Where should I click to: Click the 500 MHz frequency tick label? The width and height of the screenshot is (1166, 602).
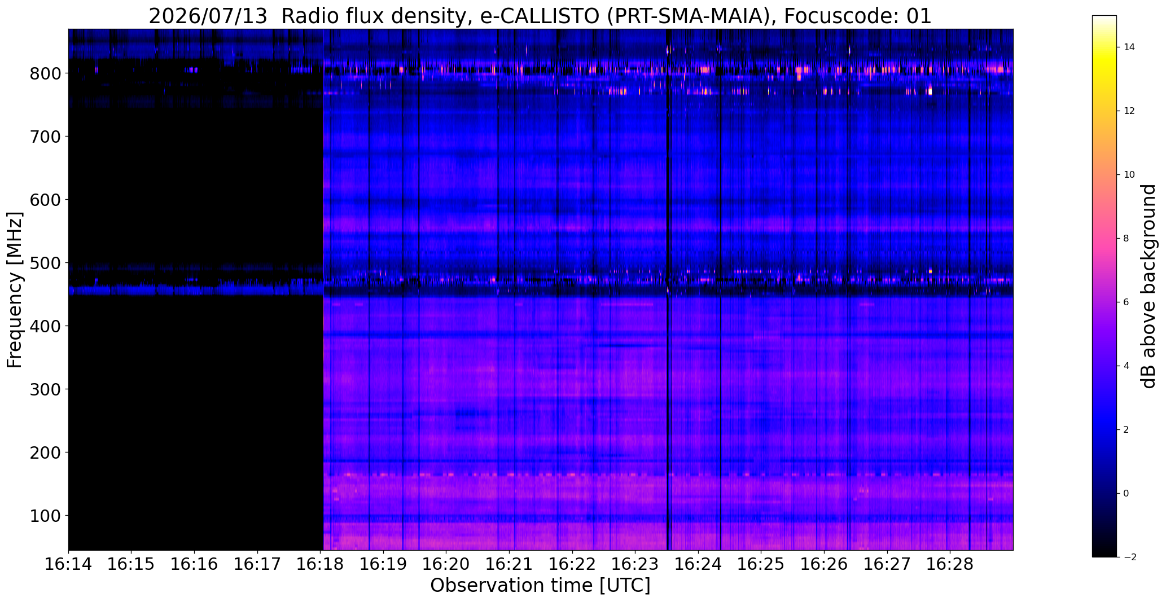pos(45,263)
